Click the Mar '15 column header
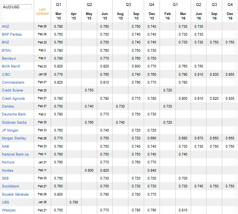Image resolution: width=238 pixels, height=214 pixels. pos(59,16)
